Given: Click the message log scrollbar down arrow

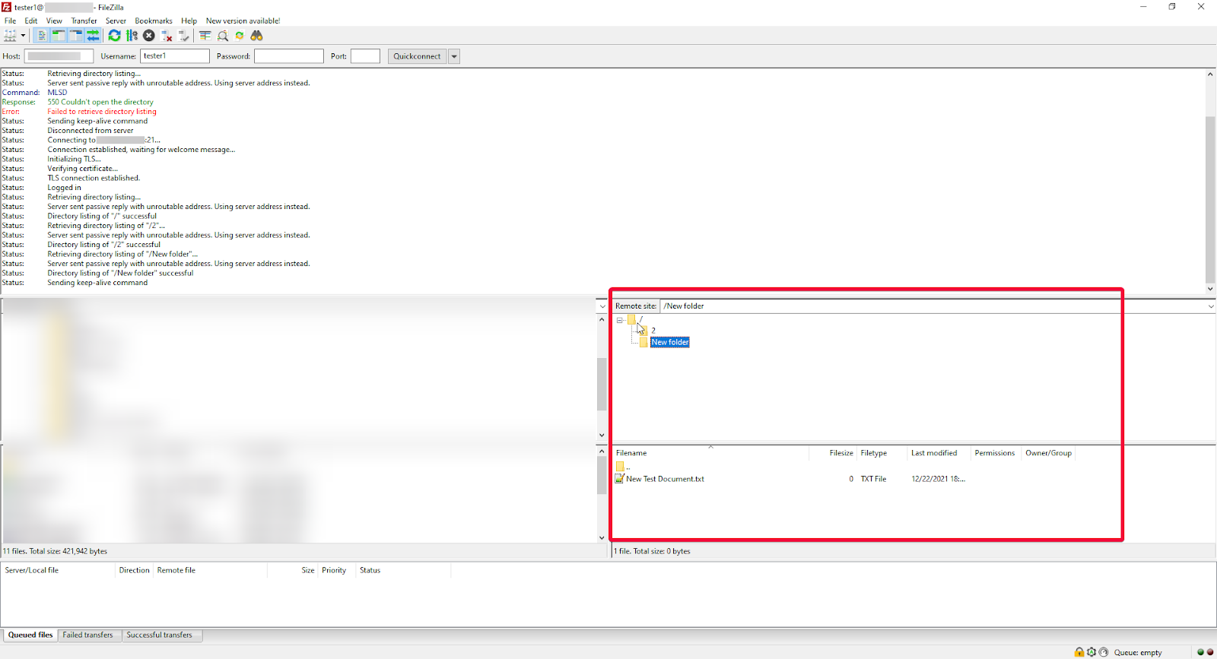Looking at the screenshot, I should 1210,289.
